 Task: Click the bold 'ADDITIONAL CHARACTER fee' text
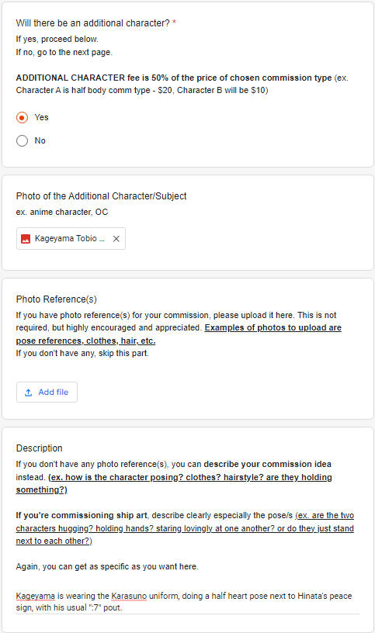tap(78, 78)
